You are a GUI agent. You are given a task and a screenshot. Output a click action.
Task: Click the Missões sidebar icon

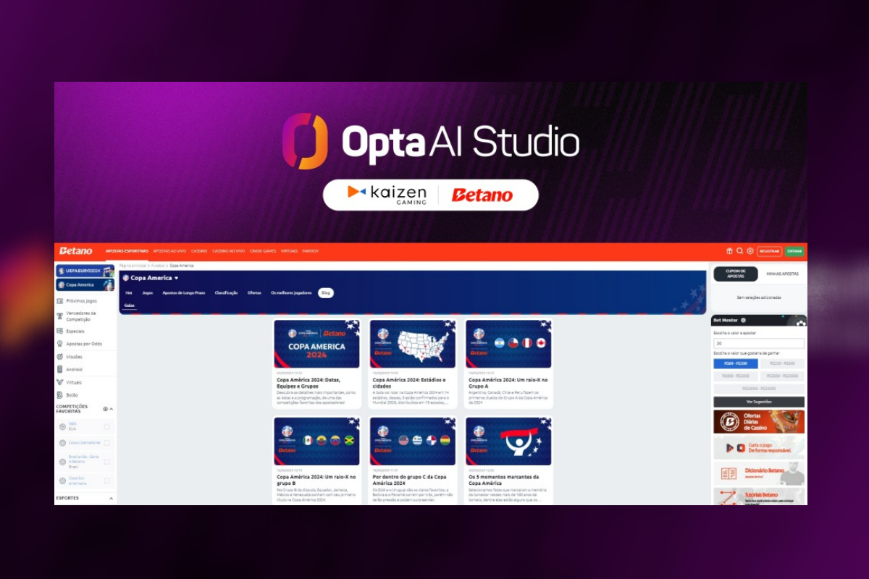[x=59, y=357]
